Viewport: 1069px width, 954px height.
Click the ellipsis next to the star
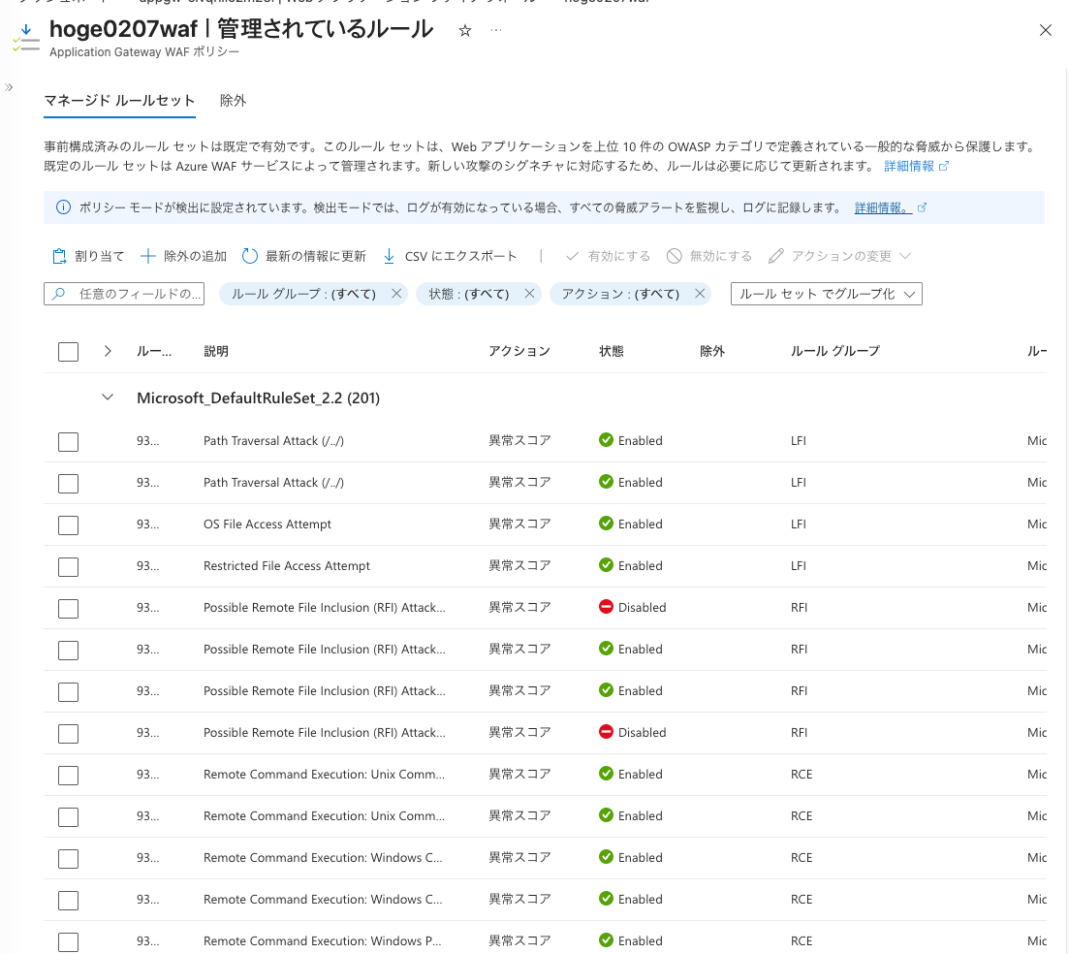click(x=496, y=30)
